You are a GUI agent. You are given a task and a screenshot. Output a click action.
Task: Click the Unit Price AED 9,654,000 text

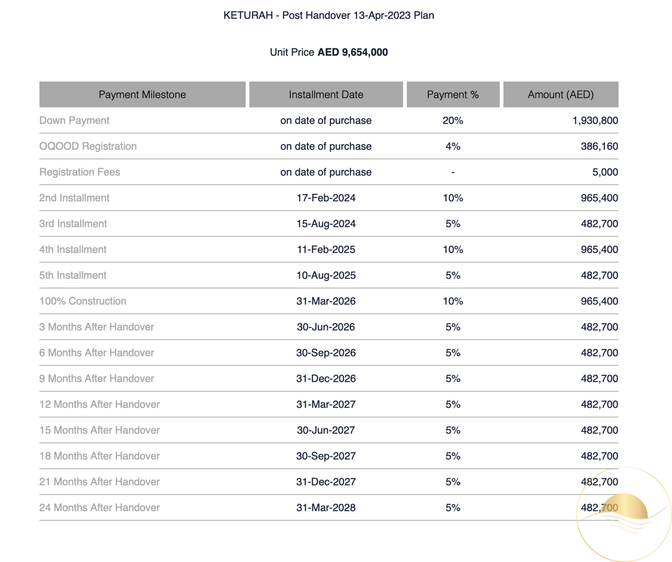point(329,52)
